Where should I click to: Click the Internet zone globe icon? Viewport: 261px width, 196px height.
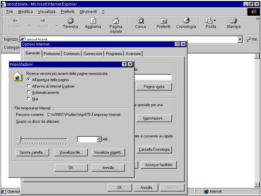pos(206,192)
